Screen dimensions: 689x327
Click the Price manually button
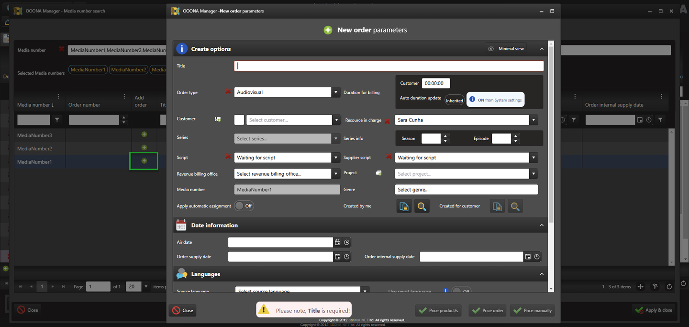(532, 310)
